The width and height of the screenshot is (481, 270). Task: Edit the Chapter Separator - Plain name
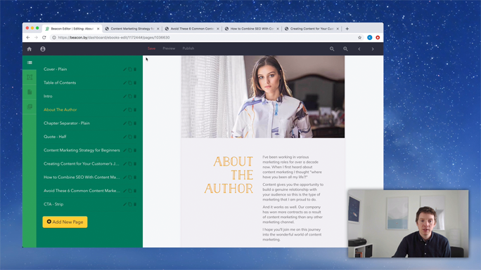point(125,123)
